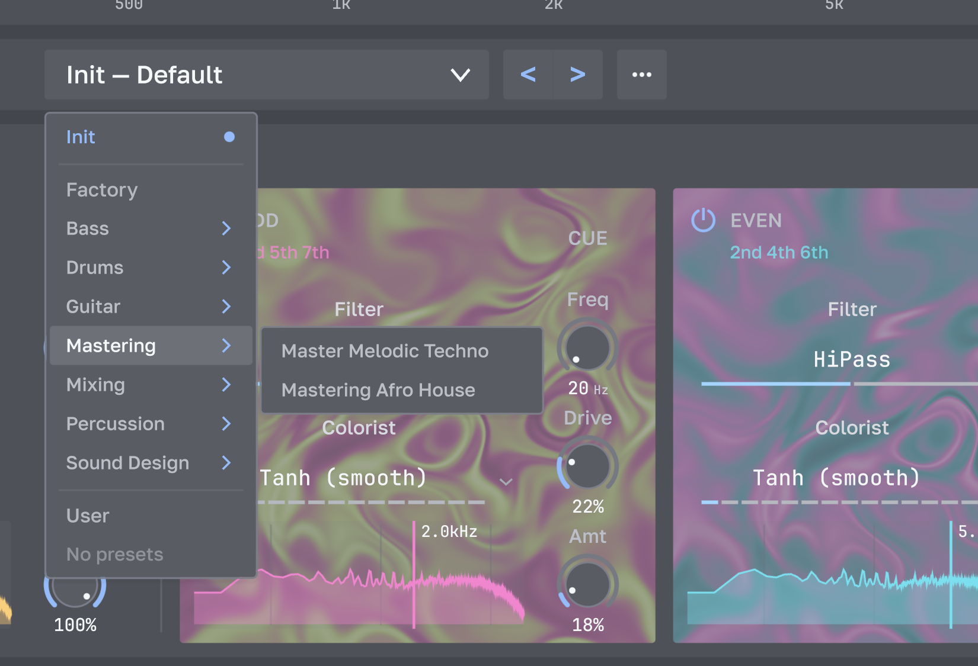Click the 2nd 4th 6th harmonics label

(779, 253)
